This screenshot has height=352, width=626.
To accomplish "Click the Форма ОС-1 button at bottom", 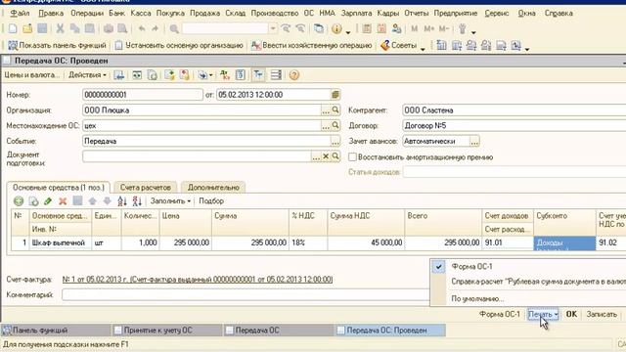I will tap(500, 315).
